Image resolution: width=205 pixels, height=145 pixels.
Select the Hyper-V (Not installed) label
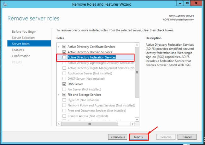tap(83, 100)
